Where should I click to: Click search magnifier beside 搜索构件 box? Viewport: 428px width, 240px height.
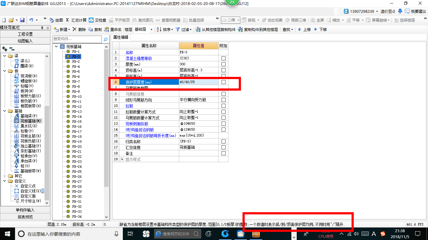click(x=106, y=39)
